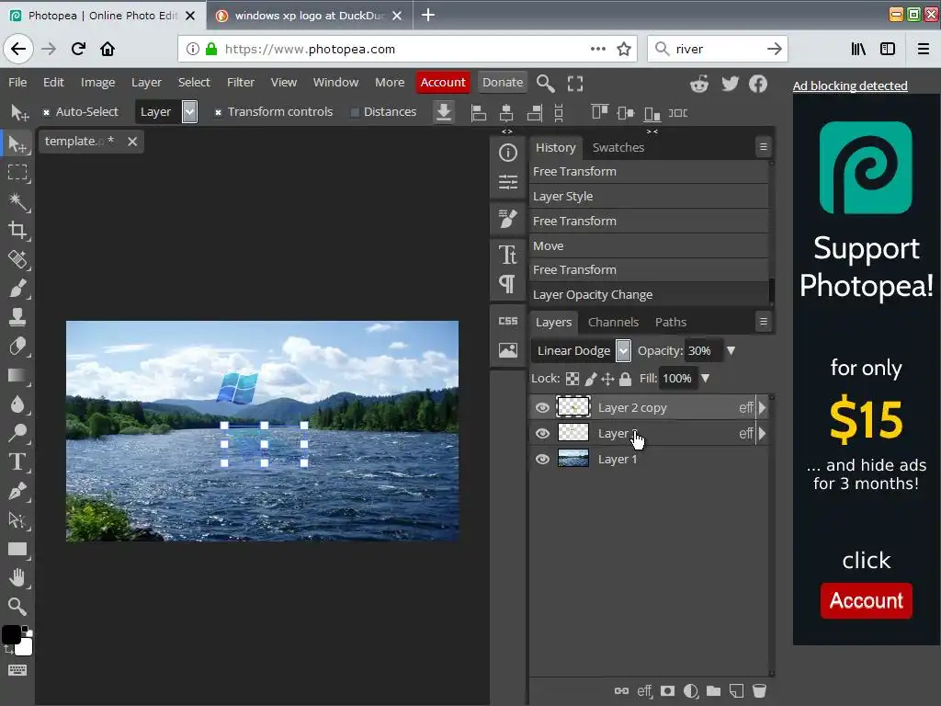Select the Clone Stamp tool
The height and width of the screenshot is (706, 941).
tap(17, 317)
